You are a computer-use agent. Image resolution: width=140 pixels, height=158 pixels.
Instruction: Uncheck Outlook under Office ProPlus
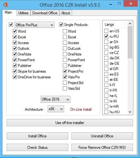(15, 48)
